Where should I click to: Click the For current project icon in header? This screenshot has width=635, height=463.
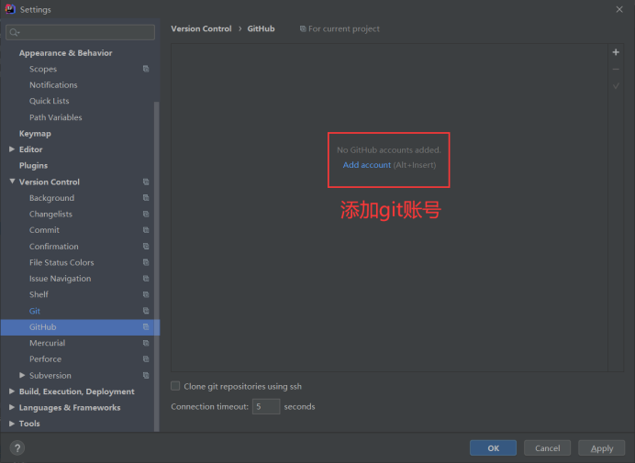pyautogui.click(x=303, y=28)
